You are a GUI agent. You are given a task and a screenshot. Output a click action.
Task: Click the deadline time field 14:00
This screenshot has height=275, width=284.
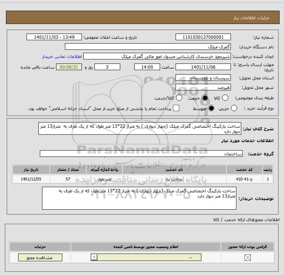[x=147, y=67]
